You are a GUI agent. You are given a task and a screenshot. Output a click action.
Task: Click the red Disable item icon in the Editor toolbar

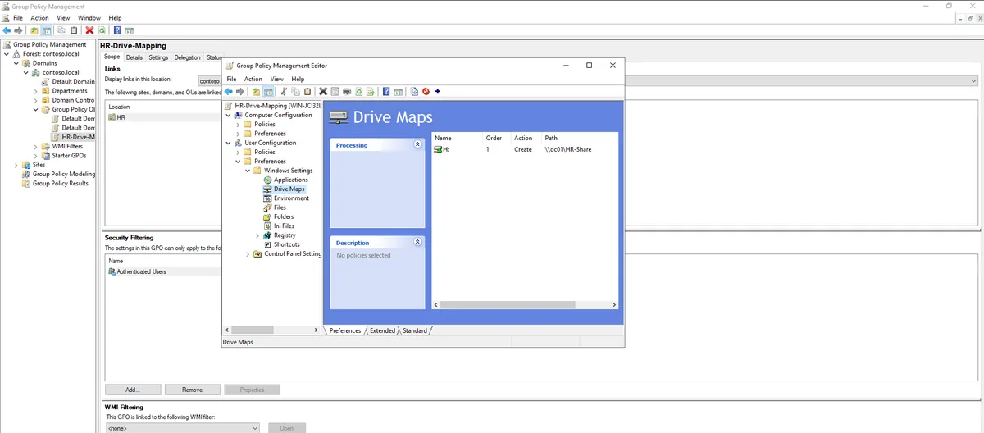426,91
